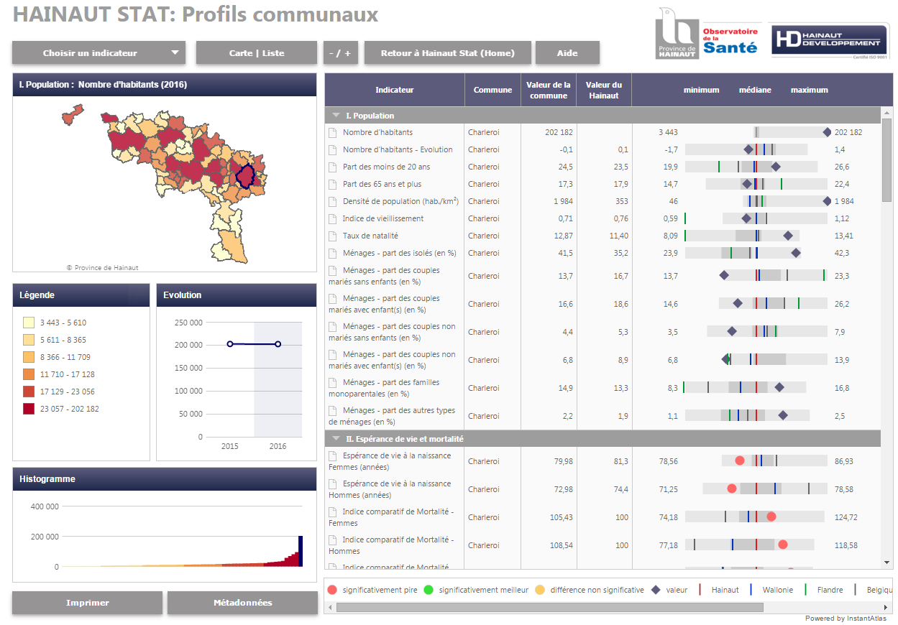Click red circle marker for Espérance de vie Femmes
Viewport: 898px width, 625px height.
[740, 460]
